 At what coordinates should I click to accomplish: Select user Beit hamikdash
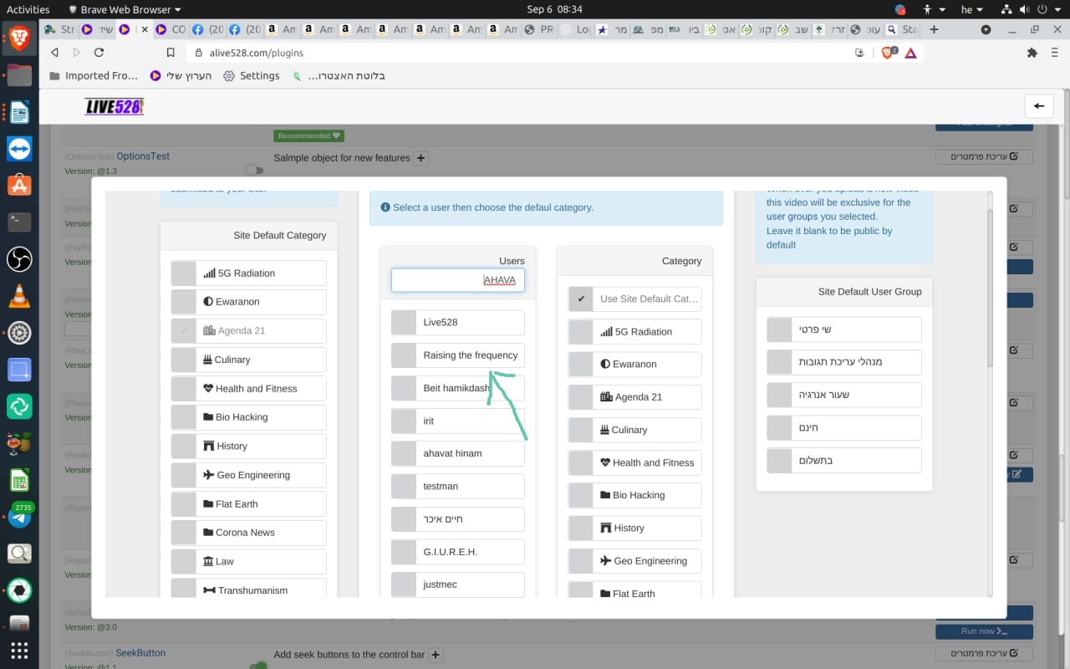tap(404, 388)
